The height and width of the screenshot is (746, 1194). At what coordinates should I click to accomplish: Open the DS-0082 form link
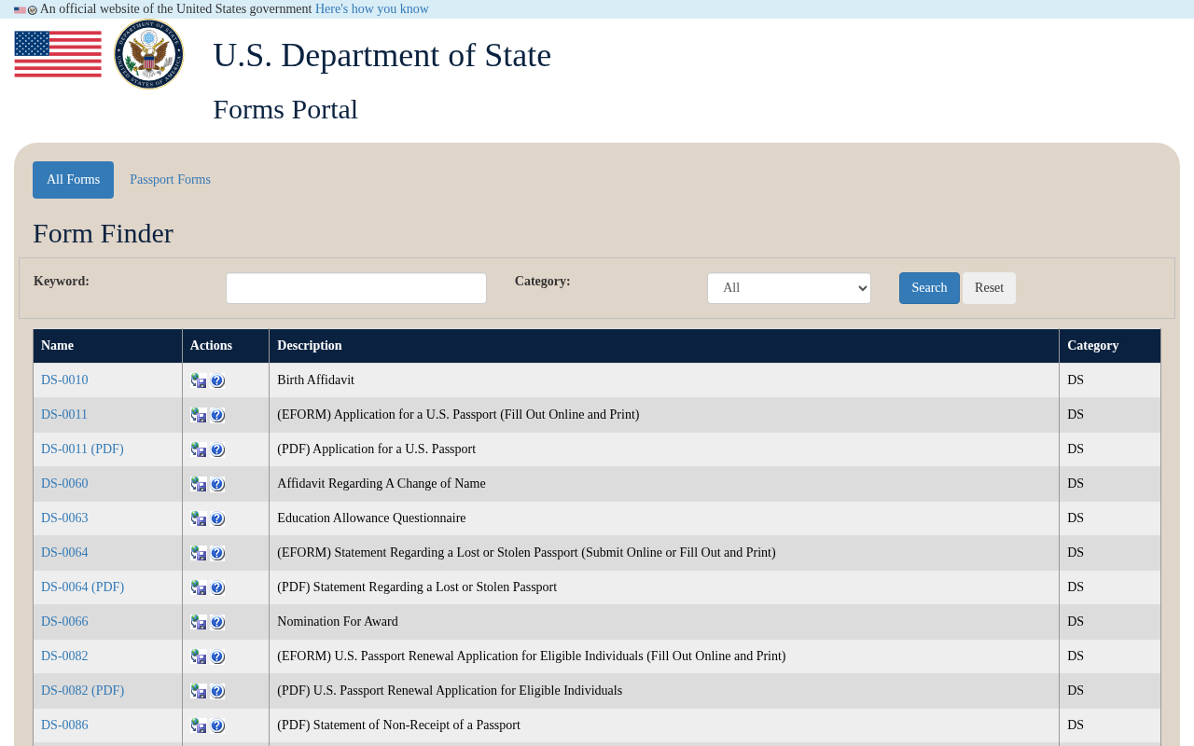64,656
